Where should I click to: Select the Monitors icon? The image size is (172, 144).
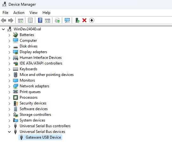pos(16,80)
